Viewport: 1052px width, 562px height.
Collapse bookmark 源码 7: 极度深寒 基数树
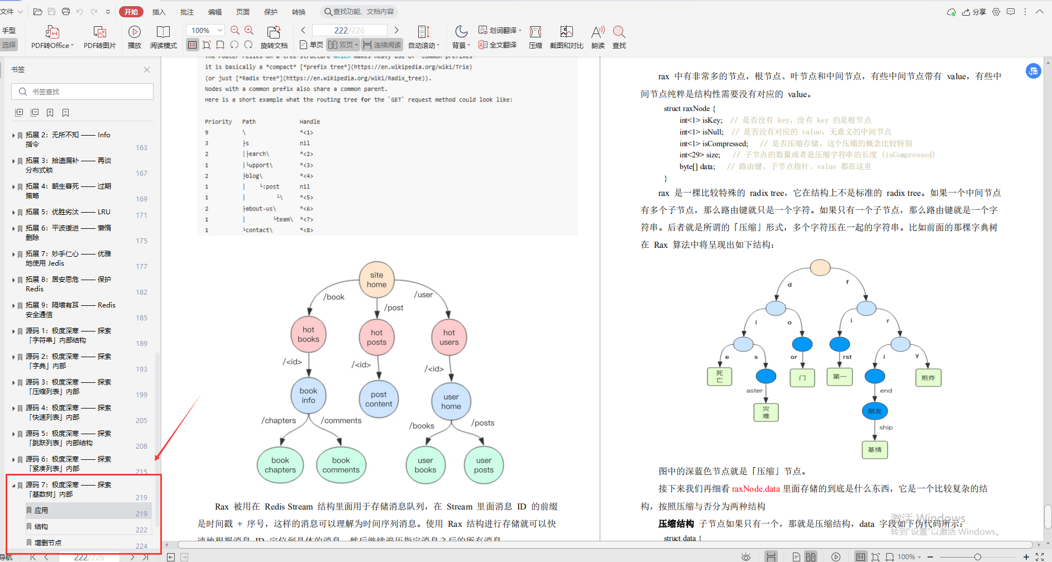[13, 485]
